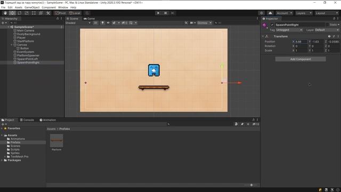
Task: Lock the Inspector panel
Action: click(x=334, y=19)
